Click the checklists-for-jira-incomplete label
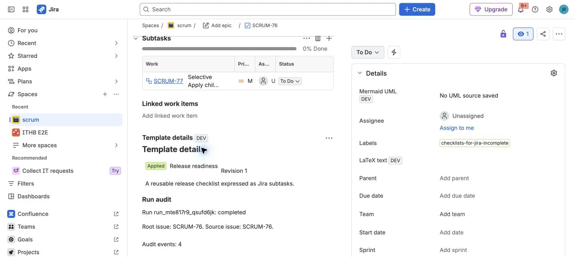This screenshot has height=257, width=575. pos(475,143)
